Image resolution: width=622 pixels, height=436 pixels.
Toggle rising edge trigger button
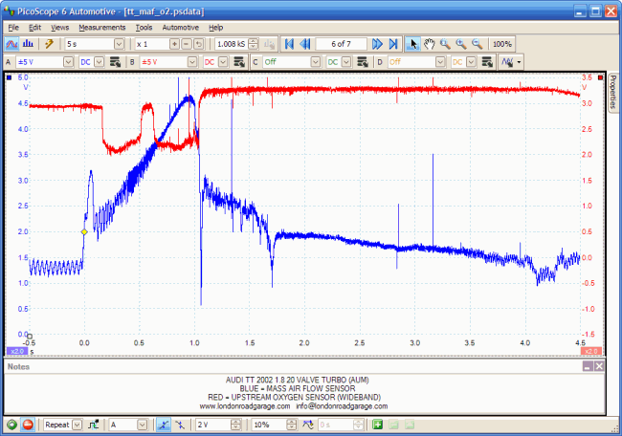pos(164,424)
